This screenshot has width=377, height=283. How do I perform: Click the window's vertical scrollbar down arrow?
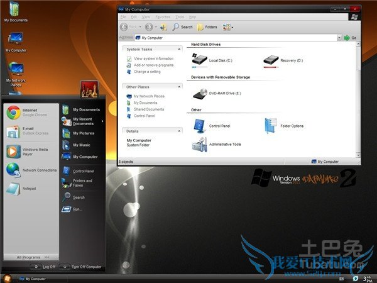point(358,155)
